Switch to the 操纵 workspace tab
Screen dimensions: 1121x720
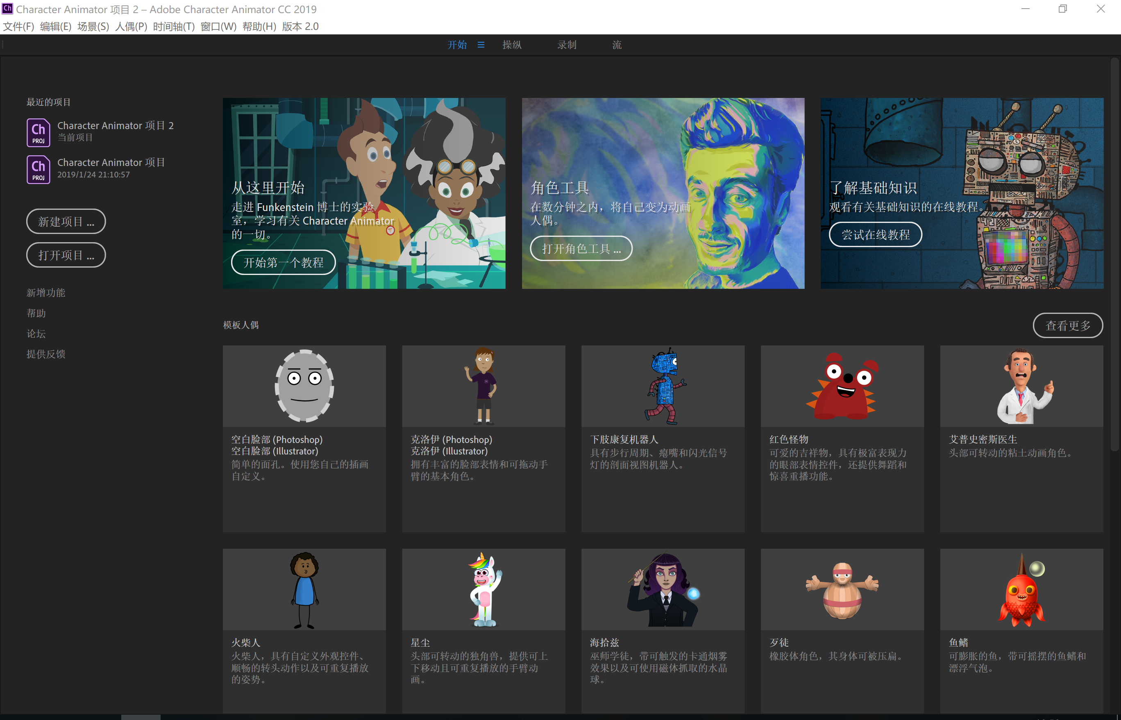click(512, 45)
